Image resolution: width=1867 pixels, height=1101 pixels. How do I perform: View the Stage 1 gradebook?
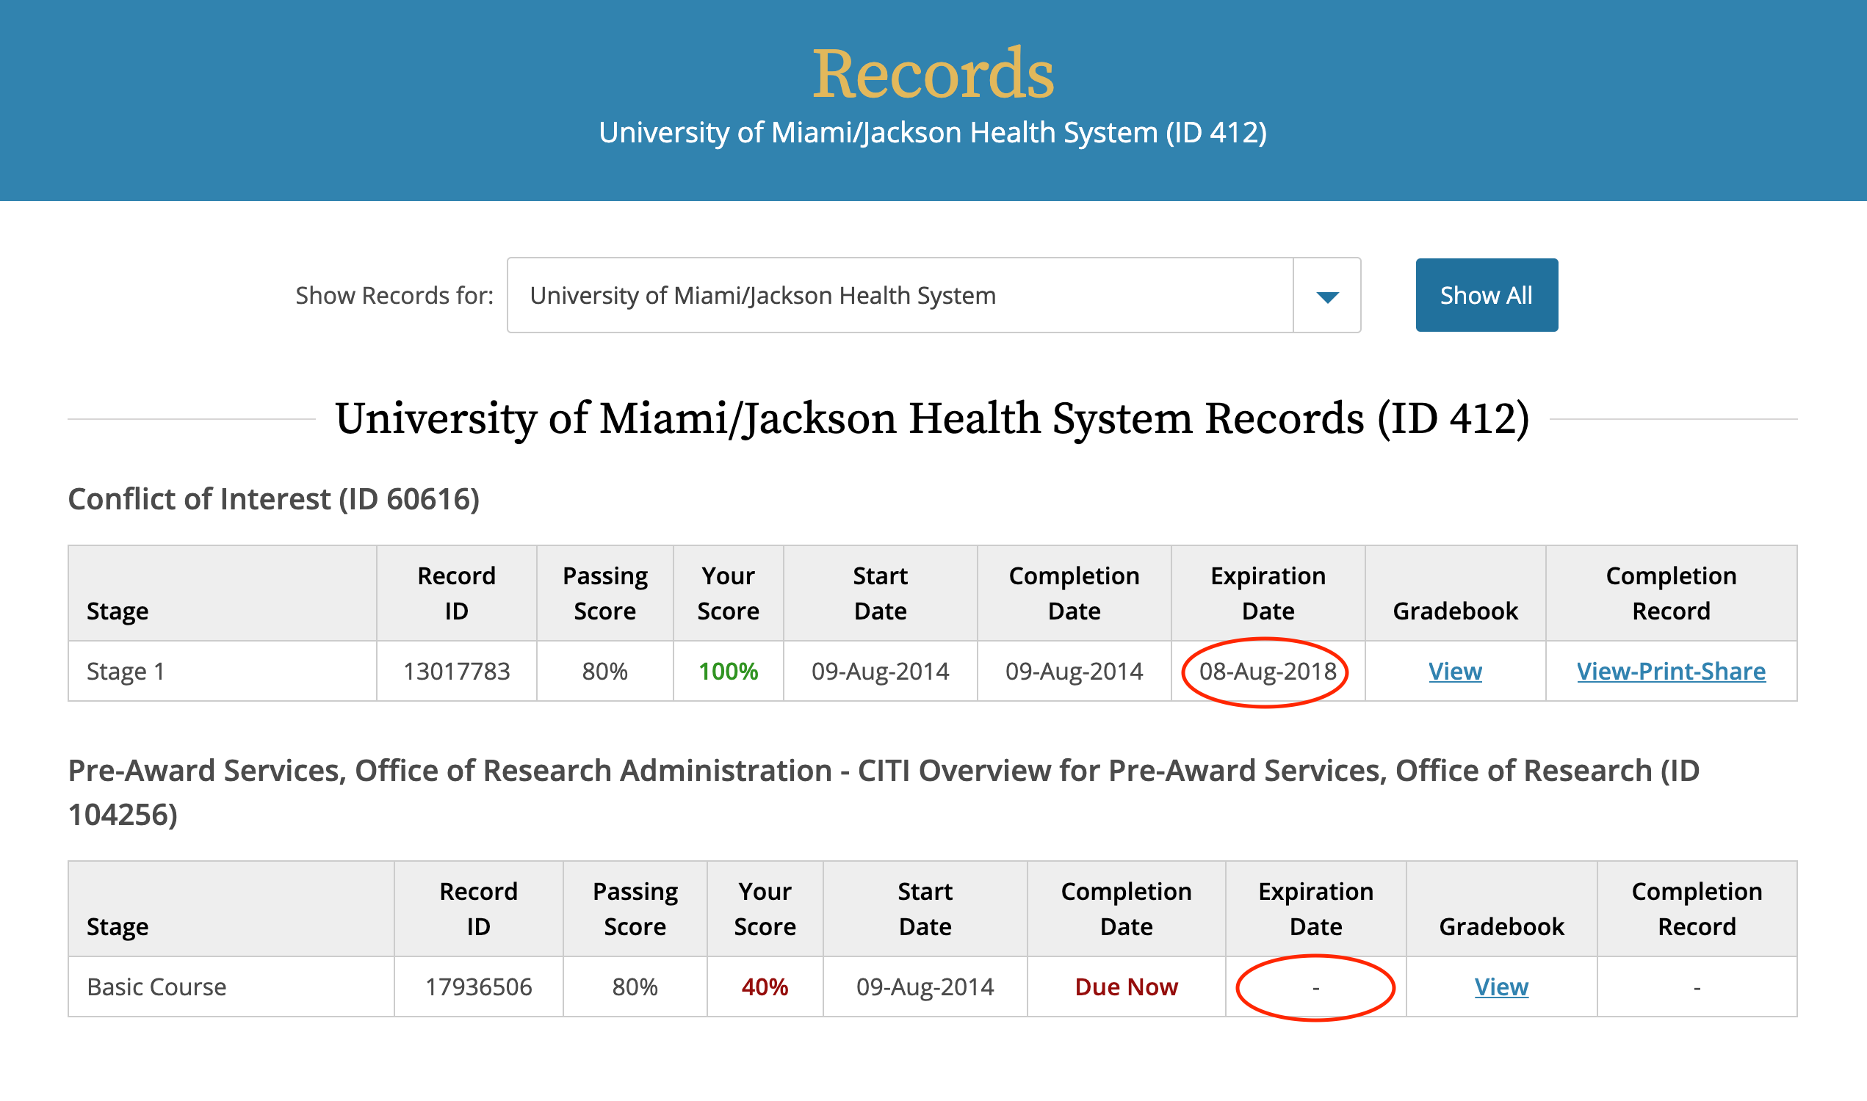[x=1454, y=671]
